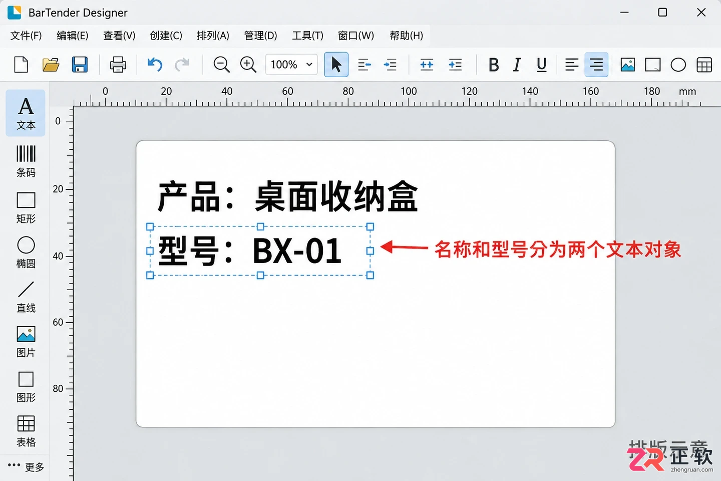This screenshot has width=721, height=481.
Task: Choose the 图片 tool in the sidebar
Action: (26, 342)
